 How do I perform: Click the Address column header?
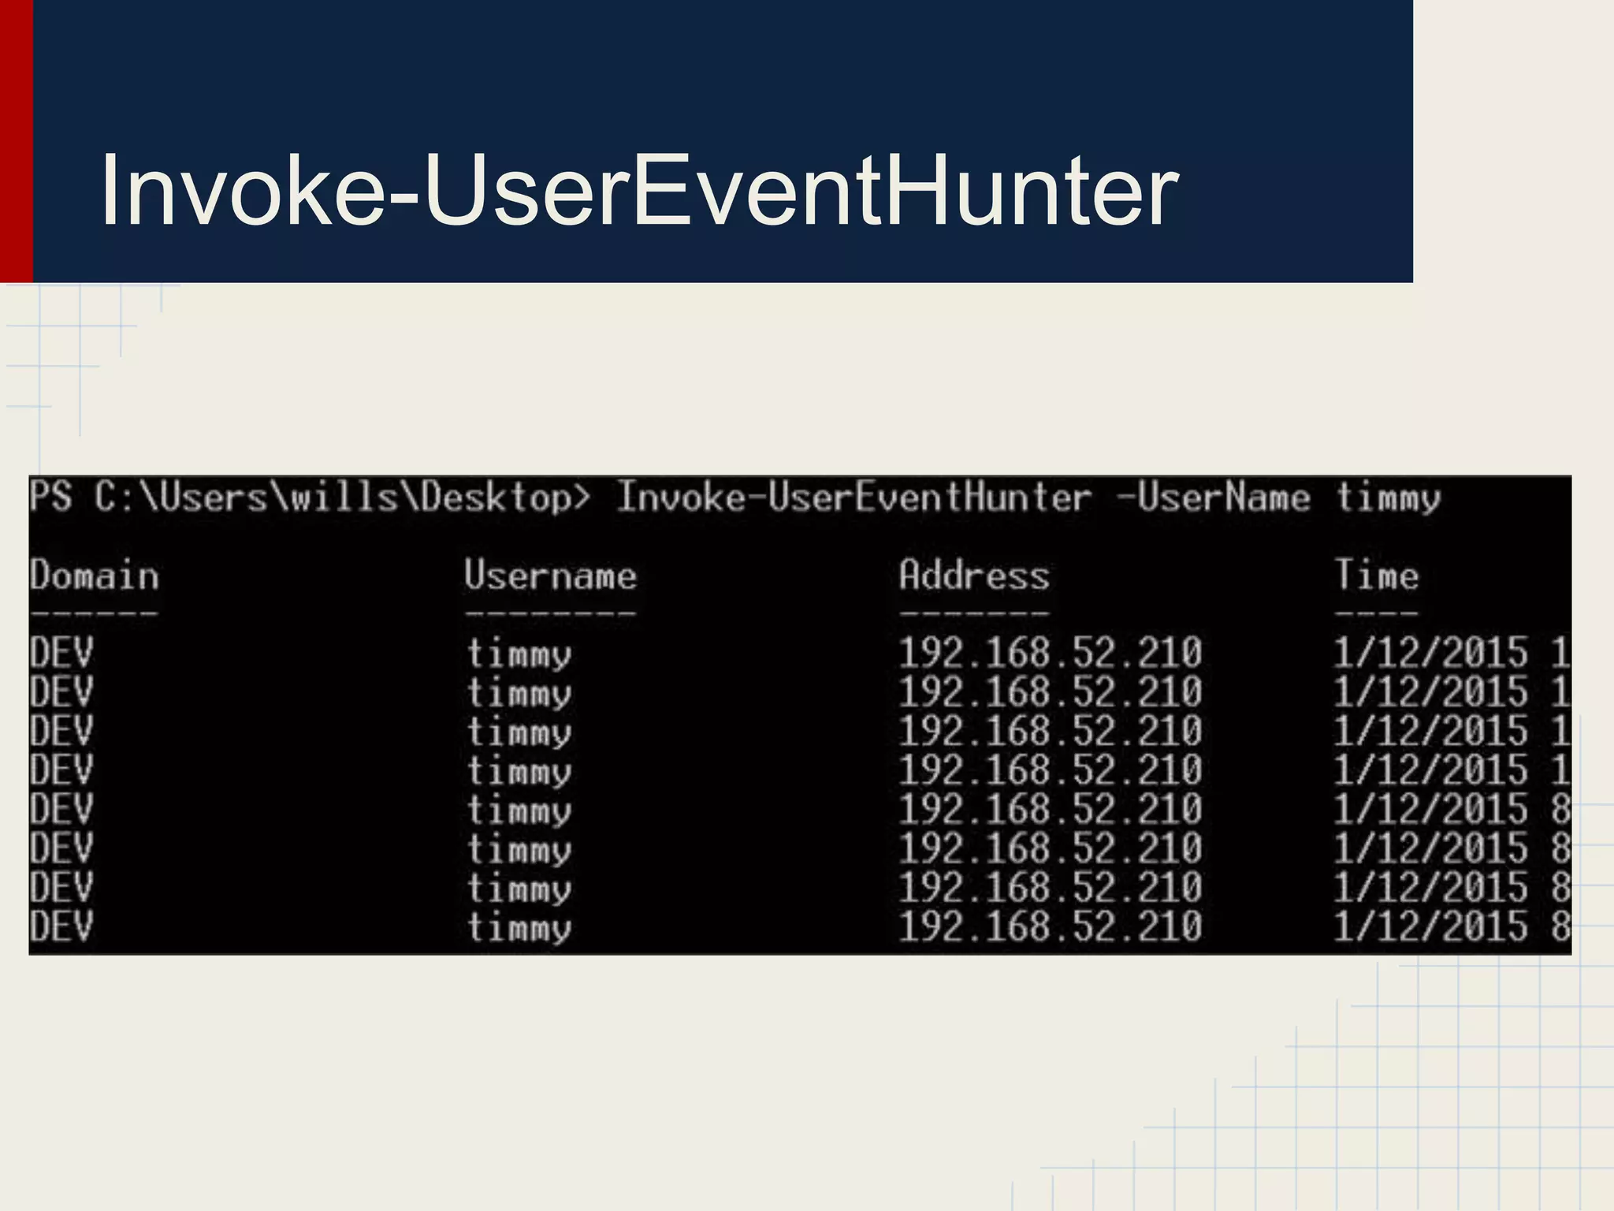coord(974,575)
